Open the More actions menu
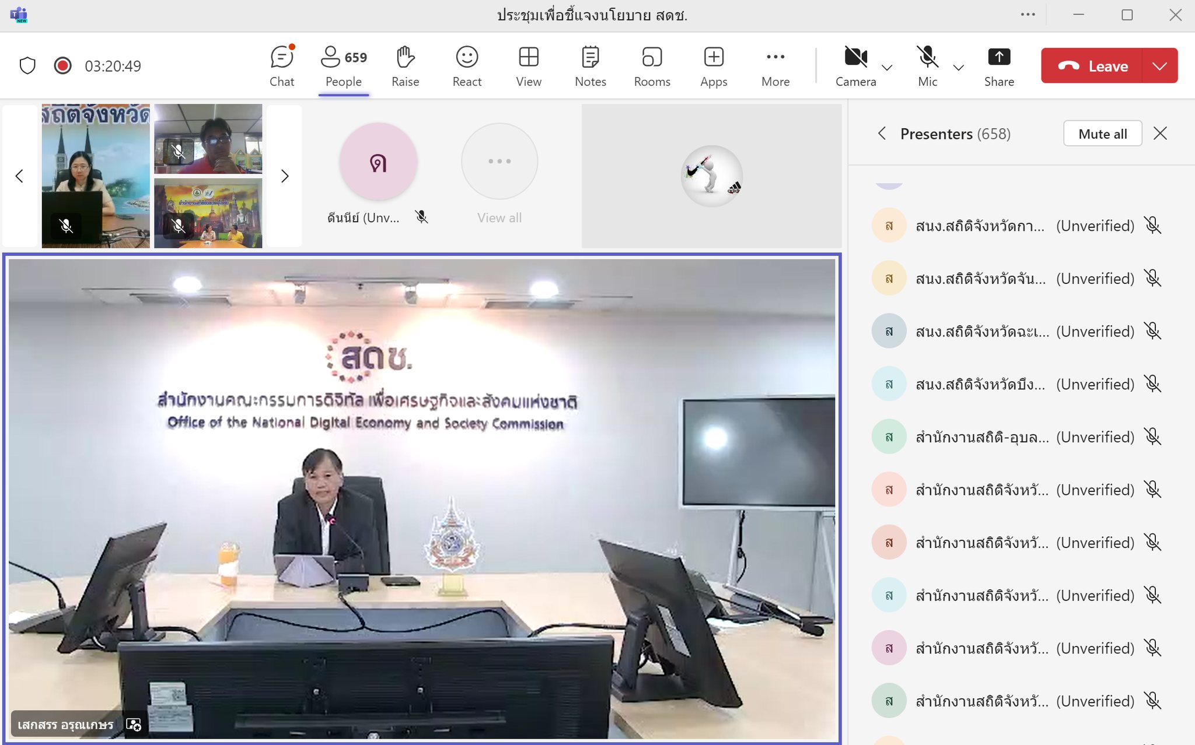 775,66
